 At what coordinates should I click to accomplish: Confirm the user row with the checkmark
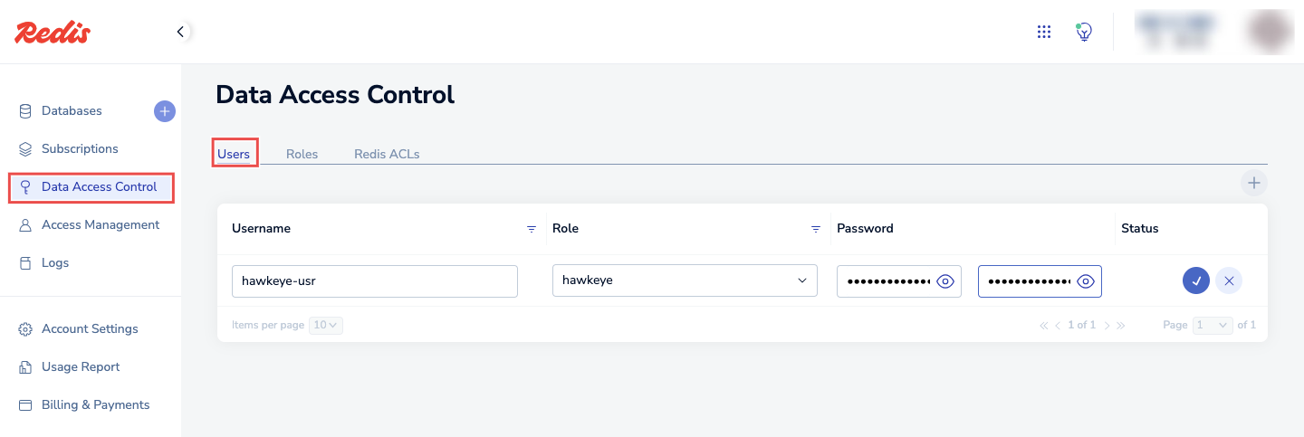(x=1195, y=280)
